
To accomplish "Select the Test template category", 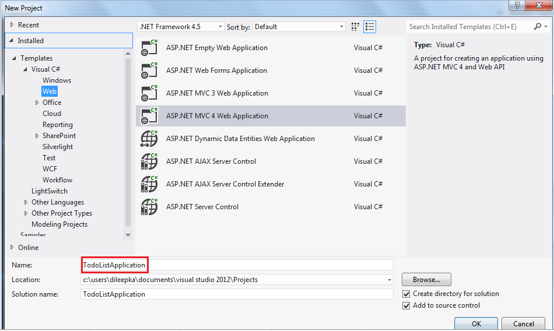I will point(49,158).
